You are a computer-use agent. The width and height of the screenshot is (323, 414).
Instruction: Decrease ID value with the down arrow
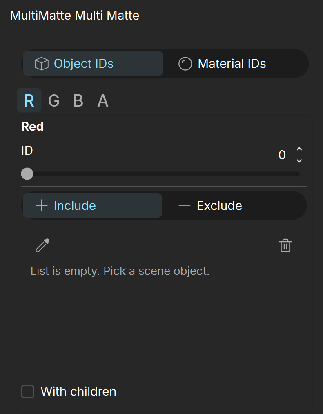299,160
